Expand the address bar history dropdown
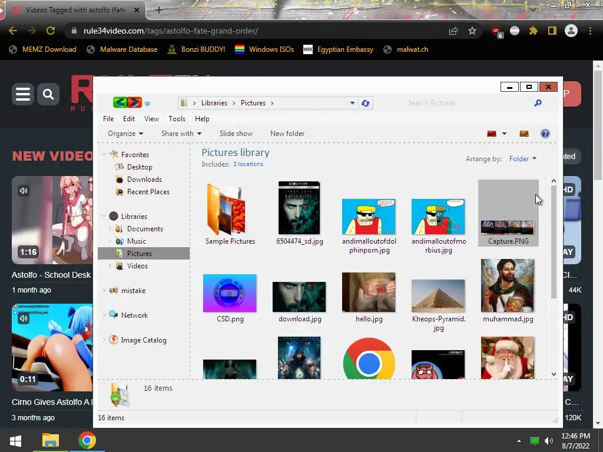This screenshot has height=452, width=603. coord(352,103)
